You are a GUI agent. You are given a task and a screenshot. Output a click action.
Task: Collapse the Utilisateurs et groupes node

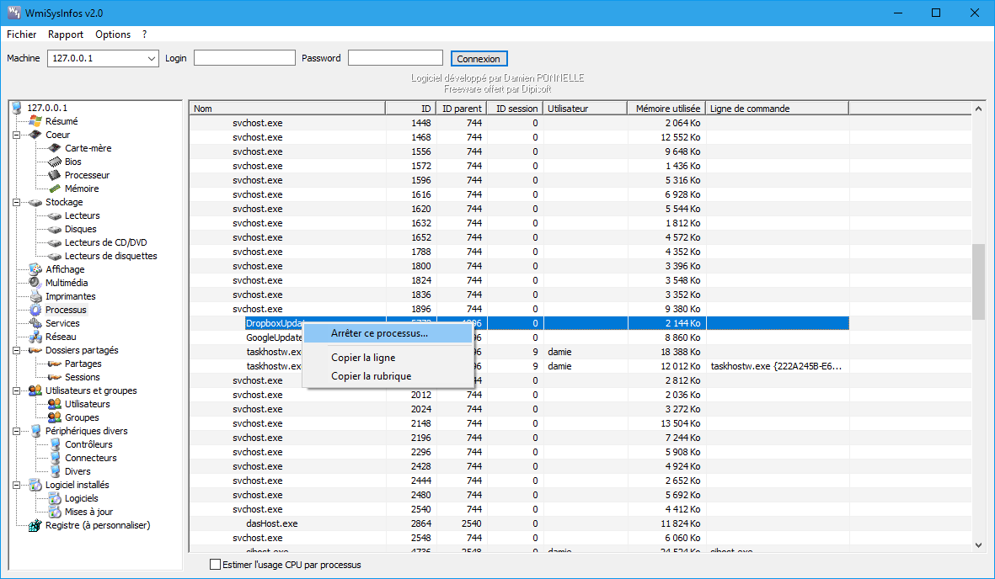pos(16,390)
